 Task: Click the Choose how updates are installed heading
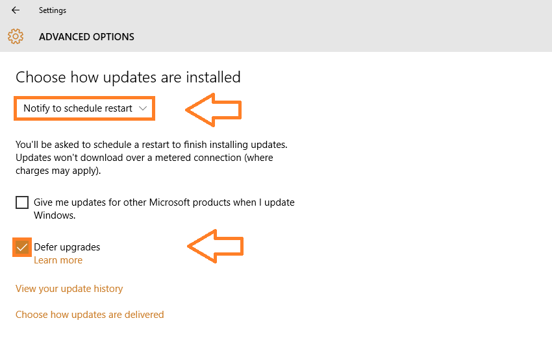pyautogui.click(x=128, y=77)
